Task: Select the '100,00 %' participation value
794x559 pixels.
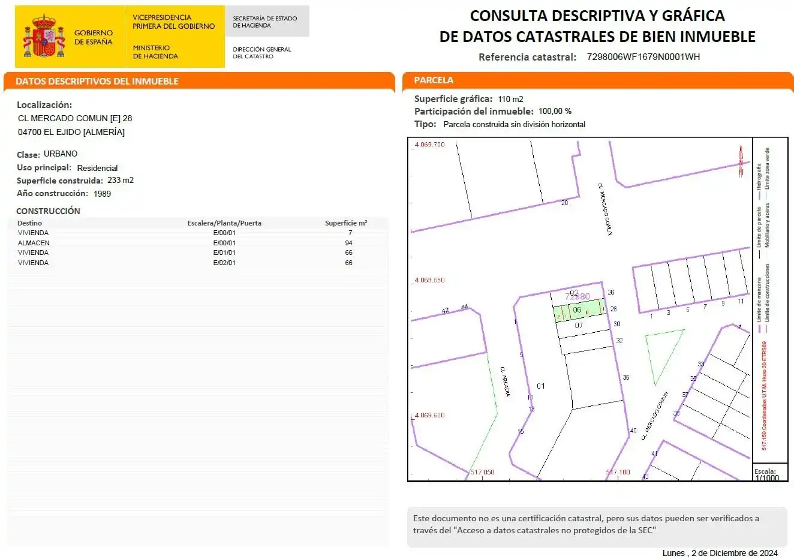Action: click(555, 112)
